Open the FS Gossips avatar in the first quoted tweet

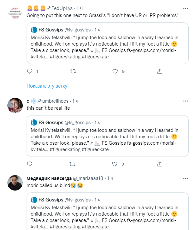34,30
